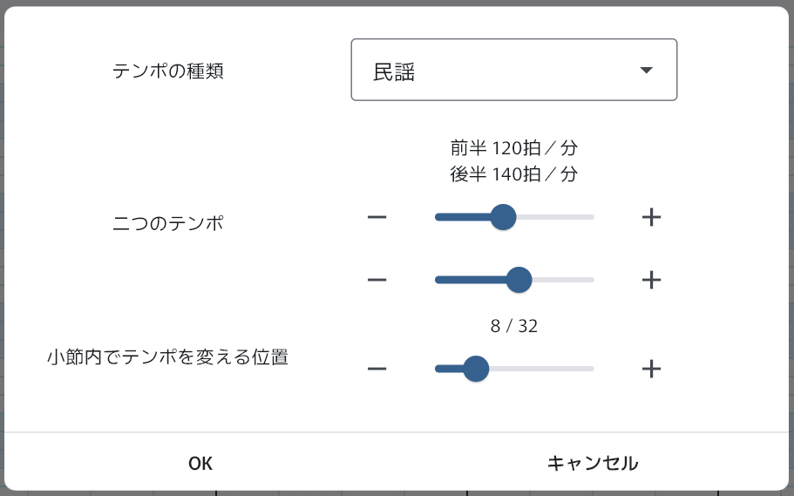Viewport: 794px width, 496px height.
Task: Click the 8 / 32 position slider thumb
Action: pos(475,369)
